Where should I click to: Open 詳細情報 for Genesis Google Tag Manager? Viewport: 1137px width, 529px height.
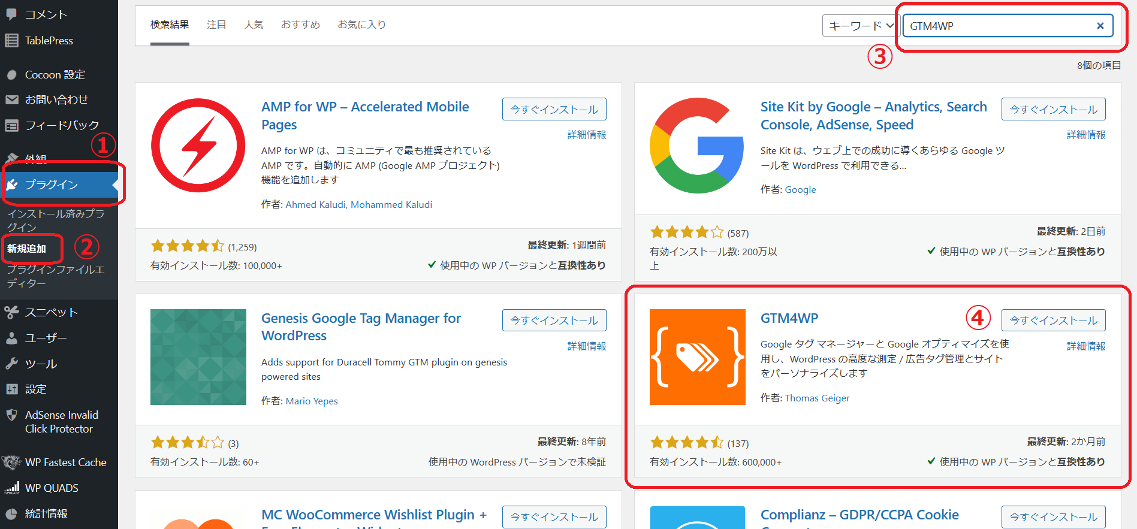587,346
